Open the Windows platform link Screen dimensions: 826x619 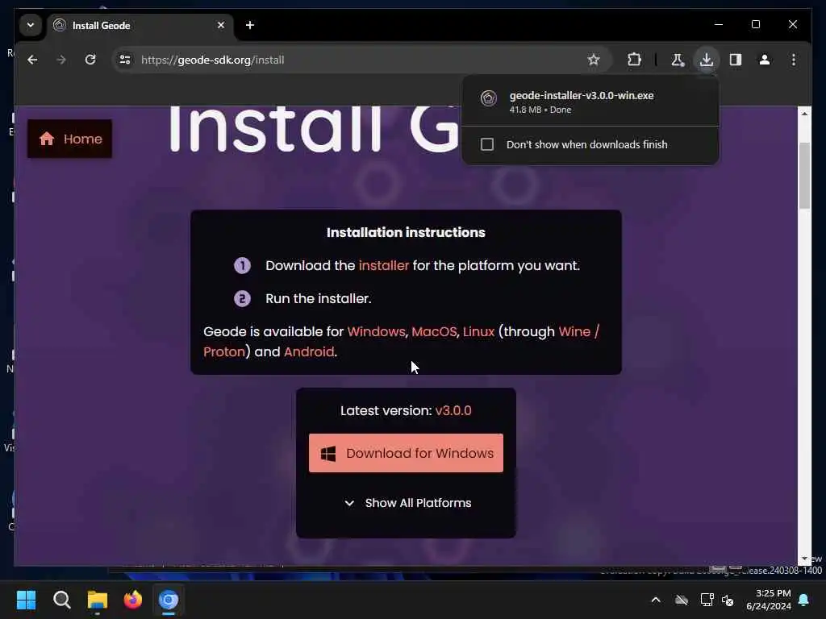pos(376,331)
